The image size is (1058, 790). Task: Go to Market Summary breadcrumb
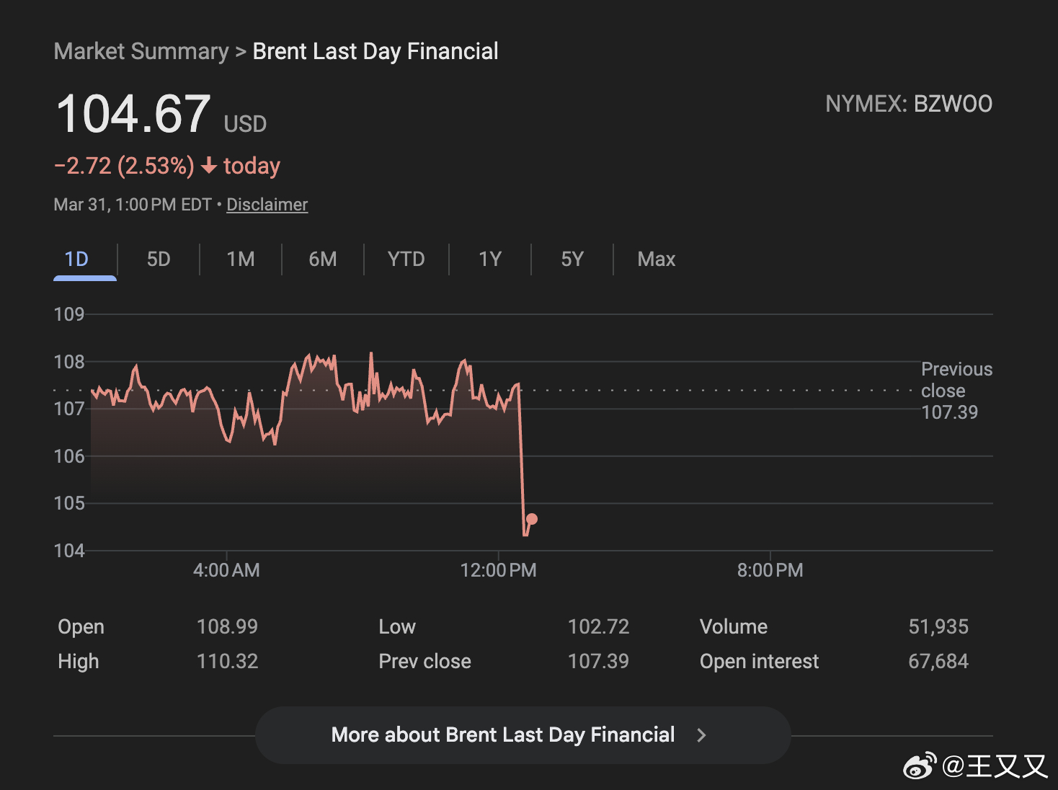[141, 51]
